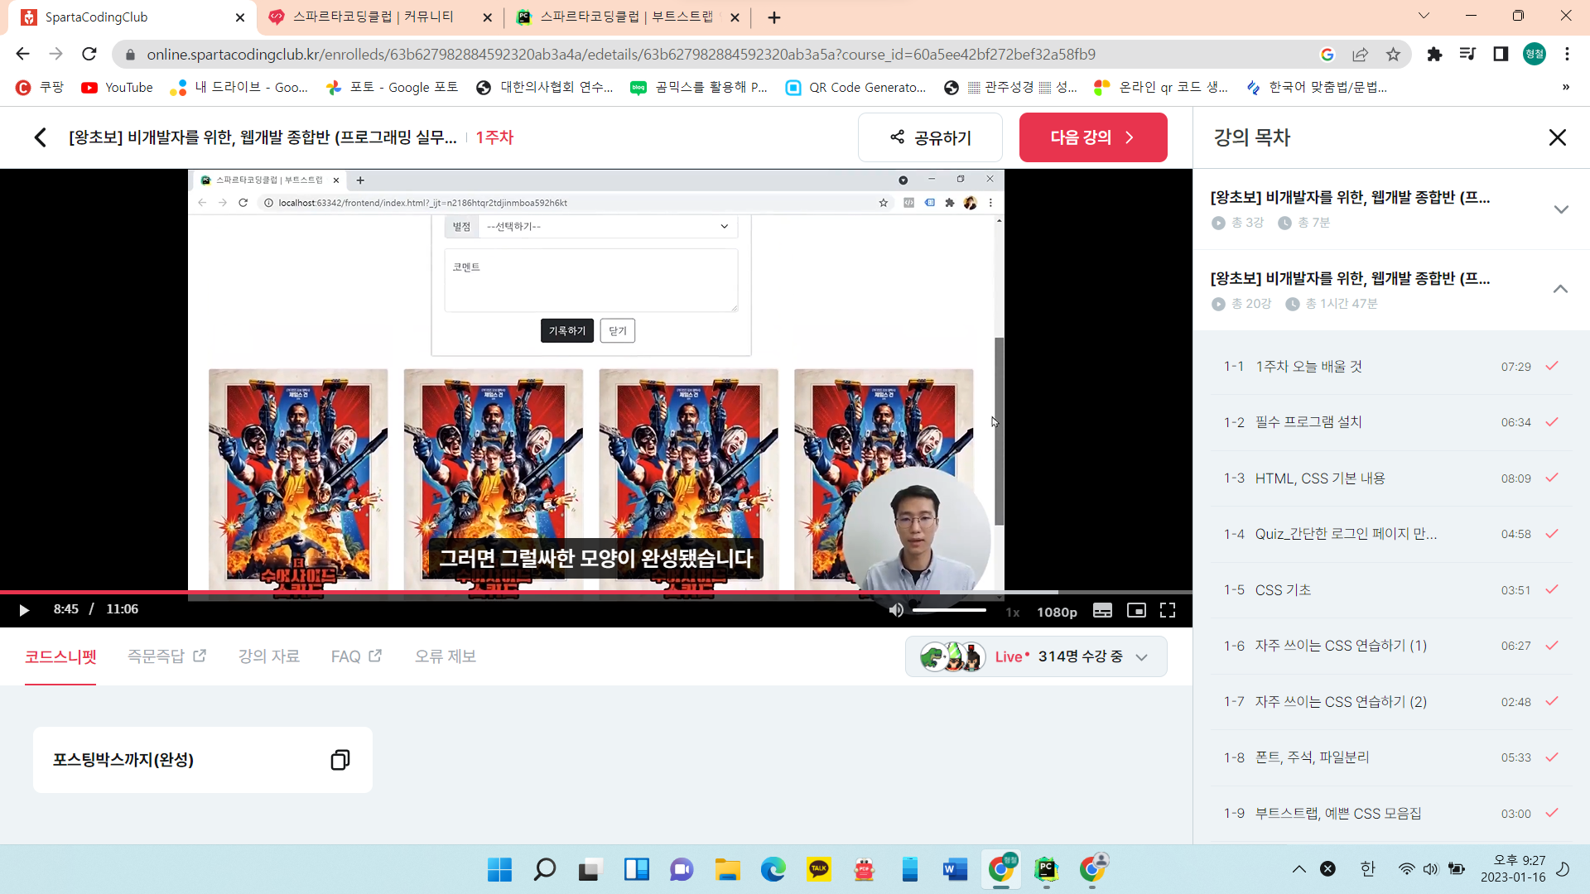Switch to the 스파르타코딩클럽 커뮤니티 browser tab
Viewport: 1590px width, 894px height.
[x=381, y=17]
